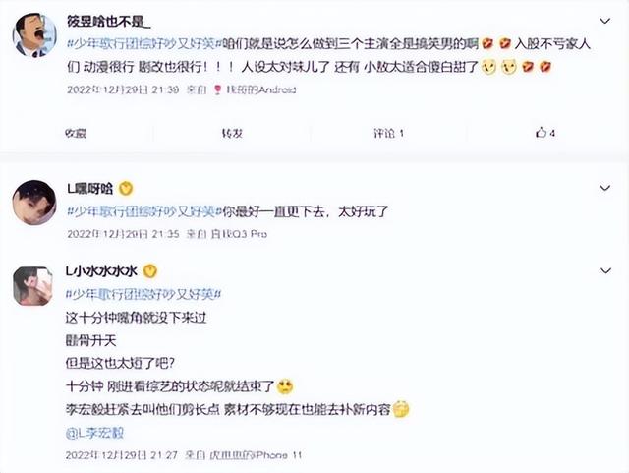629x473 pixels.
Task: Expand the chevron on L小水水水水's post
Action: point(605,271)
